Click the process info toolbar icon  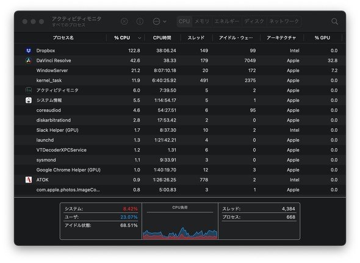pyautogui.click(x=140, y=21)
